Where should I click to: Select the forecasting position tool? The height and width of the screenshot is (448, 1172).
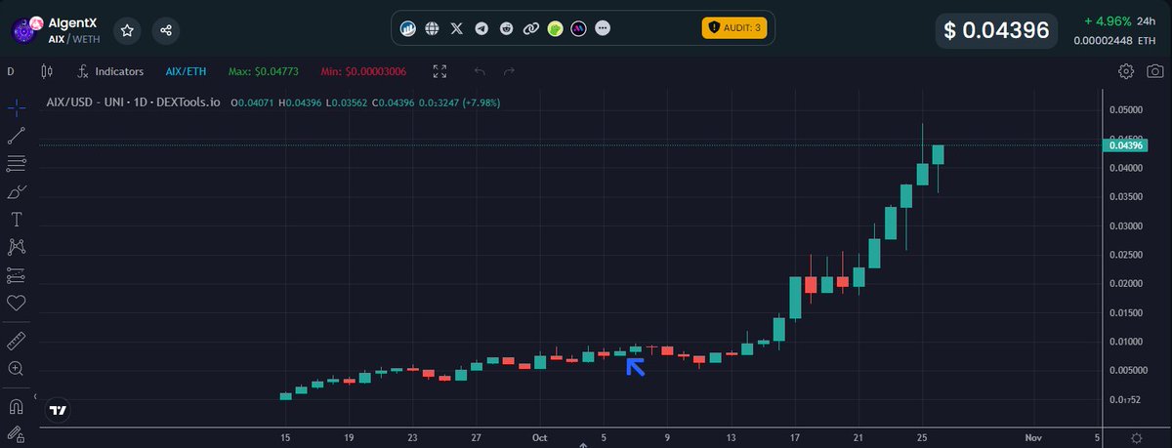pyautogui.click(x=16, y=275)
